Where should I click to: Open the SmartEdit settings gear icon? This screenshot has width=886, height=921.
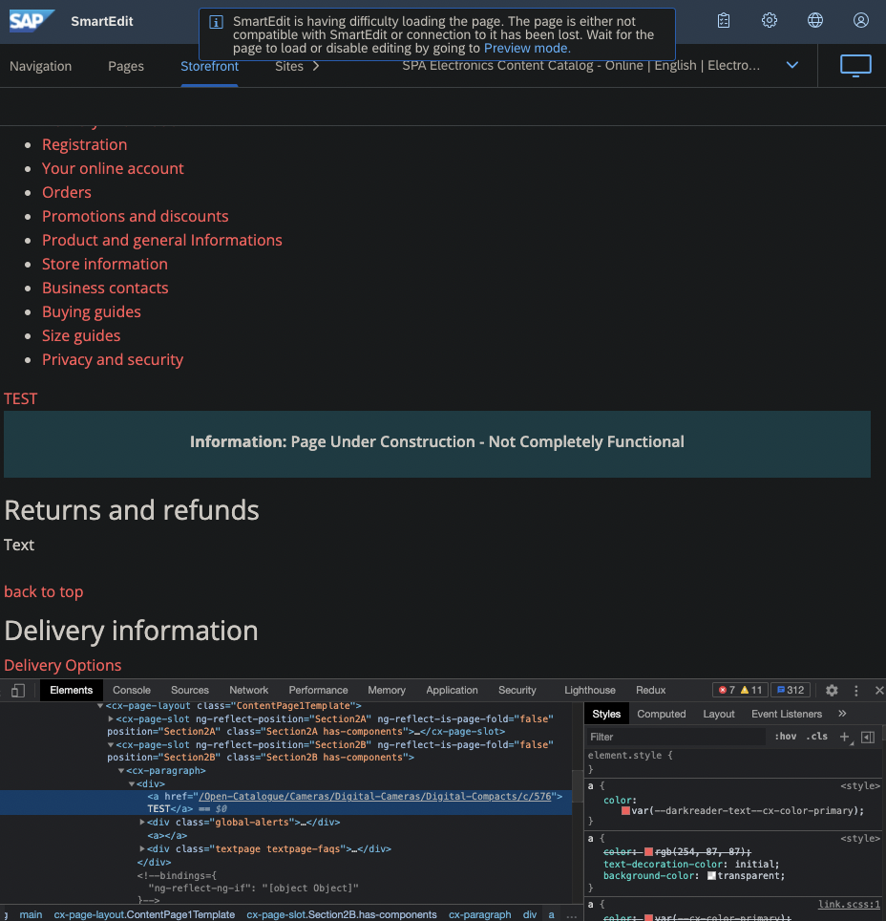point(770,19)
